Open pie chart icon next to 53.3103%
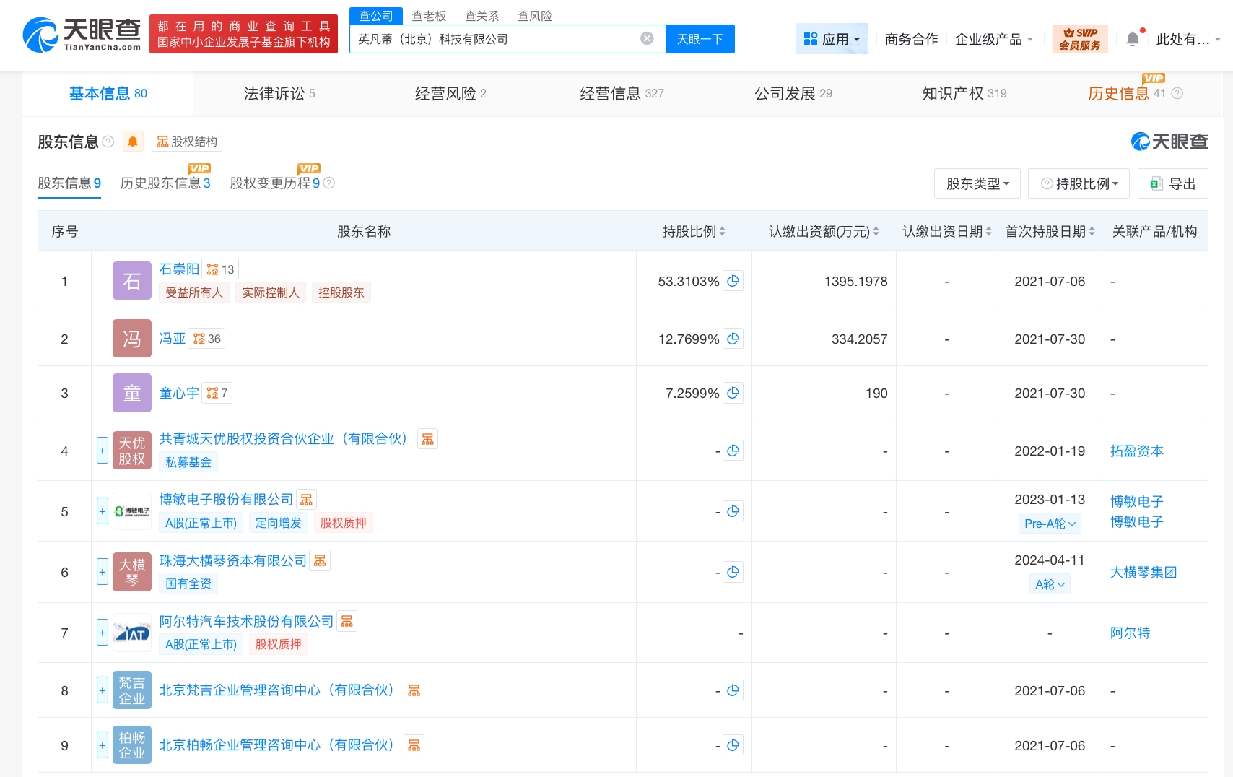 (733, 281)
